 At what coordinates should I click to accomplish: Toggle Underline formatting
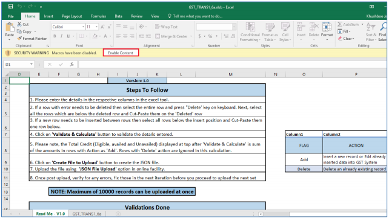pos(68,36)
